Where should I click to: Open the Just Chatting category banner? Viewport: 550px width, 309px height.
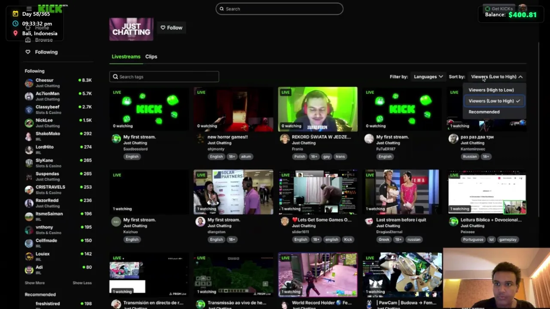tap(131, 29)
